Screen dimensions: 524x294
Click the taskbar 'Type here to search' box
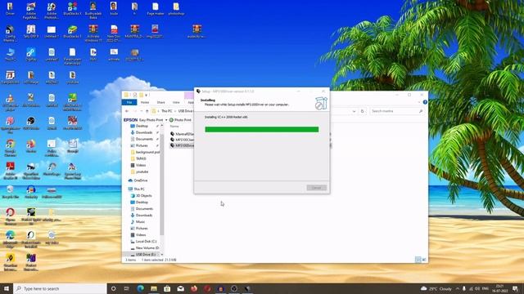tap(60, 288)
